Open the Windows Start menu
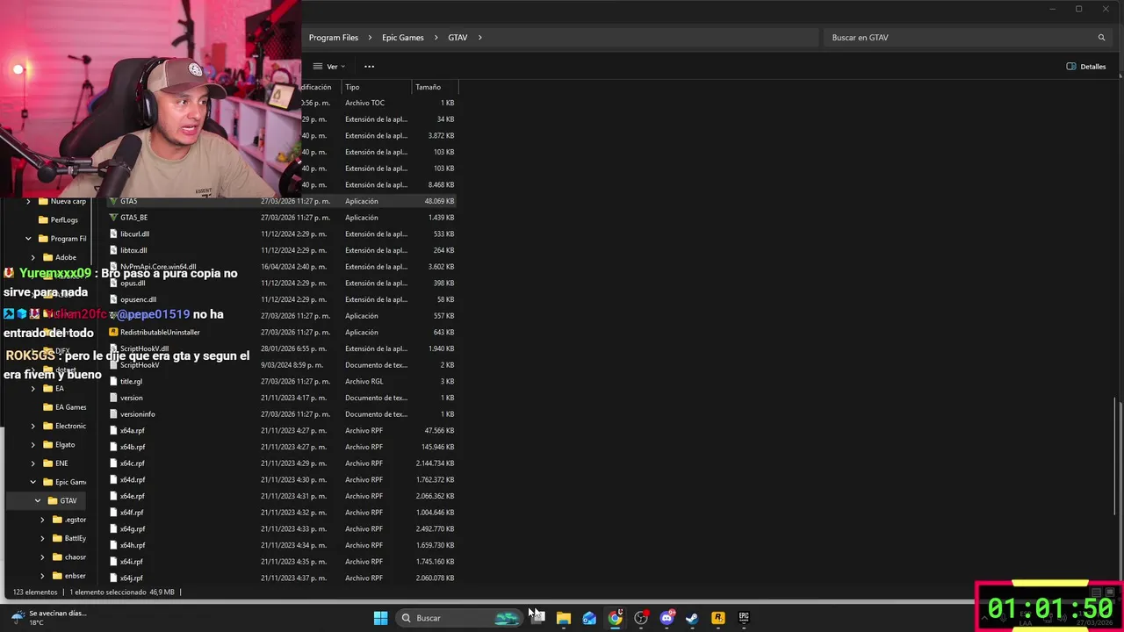This screenshot has width=1124, height=632. 380,618
